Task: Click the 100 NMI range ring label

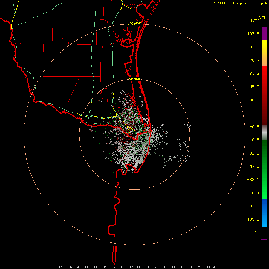Action: point(134,24)
